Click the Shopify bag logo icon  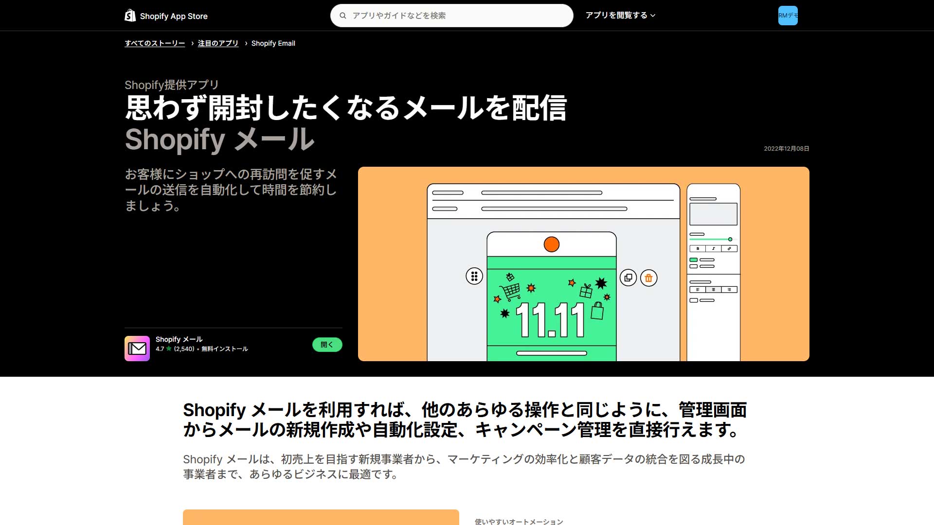click(x=130, y=16)
